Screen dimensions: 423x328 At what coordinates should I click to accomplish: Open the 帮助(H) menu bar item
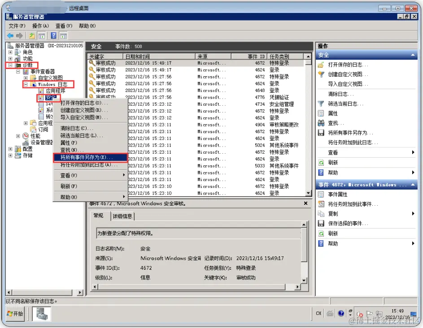point(87,26)
